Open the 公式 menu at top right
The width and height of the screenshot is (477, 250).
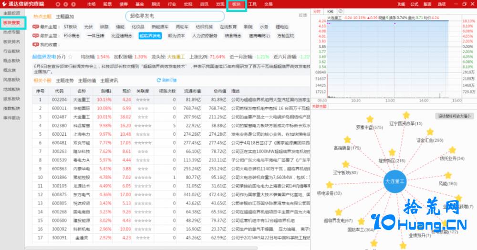pyautogui.click(x=415, y=4)
